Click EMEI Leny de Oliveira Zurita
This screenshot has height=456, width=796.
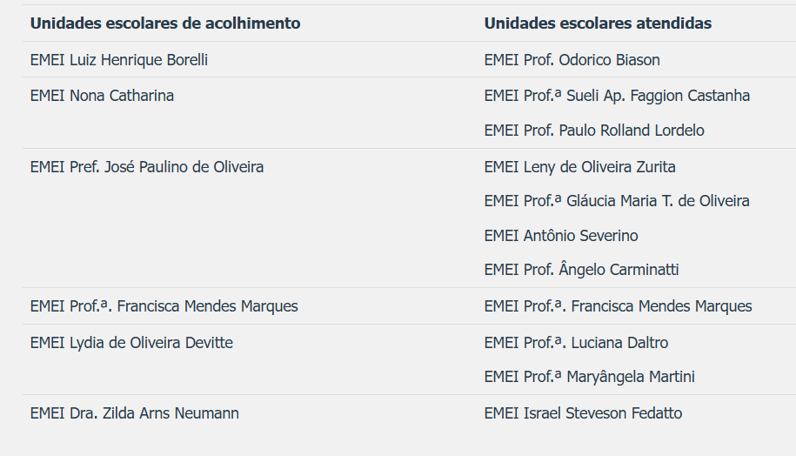[579, 167]
